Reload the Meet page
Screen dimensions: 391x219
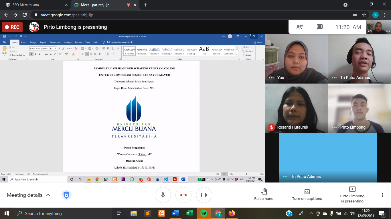[25, 15]
